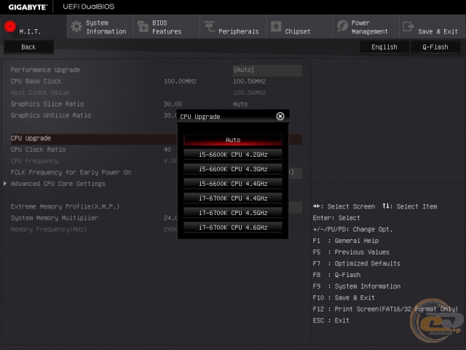Switch to the Peripherals tab
Image resolution: width=466 pixels, height=350 pixels.
(238, 31)
